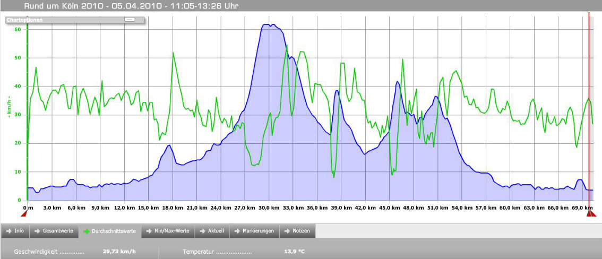
Task: Click the red end marker near 69 km
Action: (x=591, y=213)
